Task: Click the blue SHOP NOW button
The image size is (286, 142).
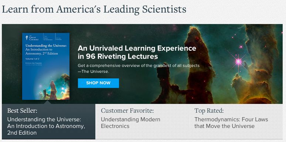Action: 98,83
